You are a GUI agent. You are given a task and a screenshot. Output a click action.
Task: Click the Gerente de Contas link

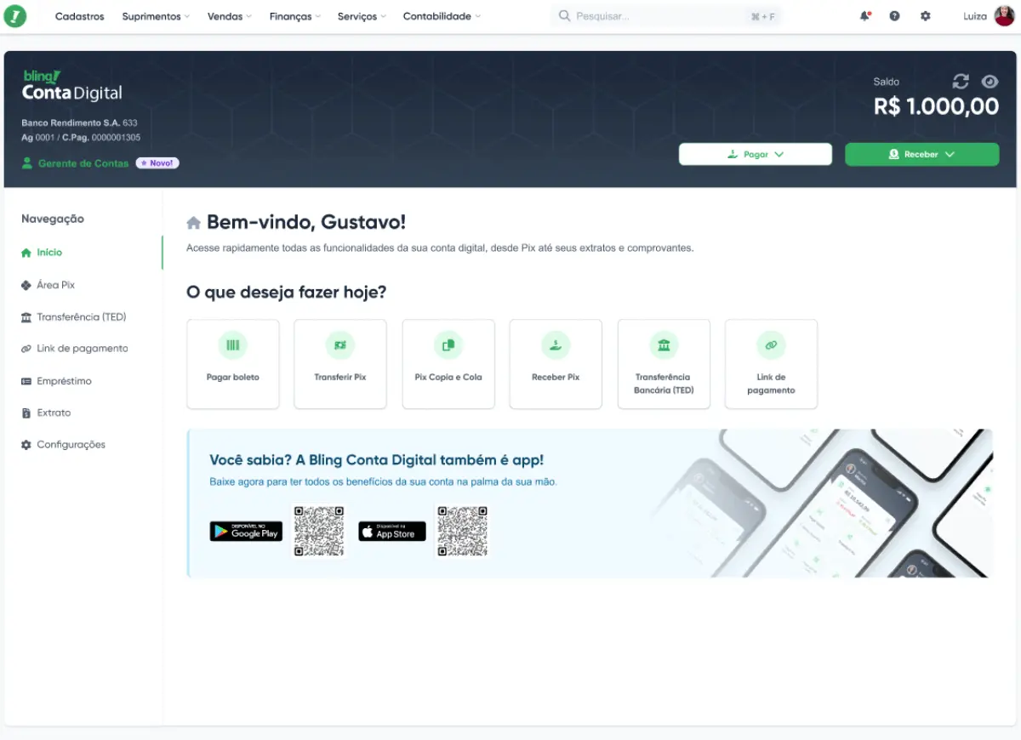83,163
